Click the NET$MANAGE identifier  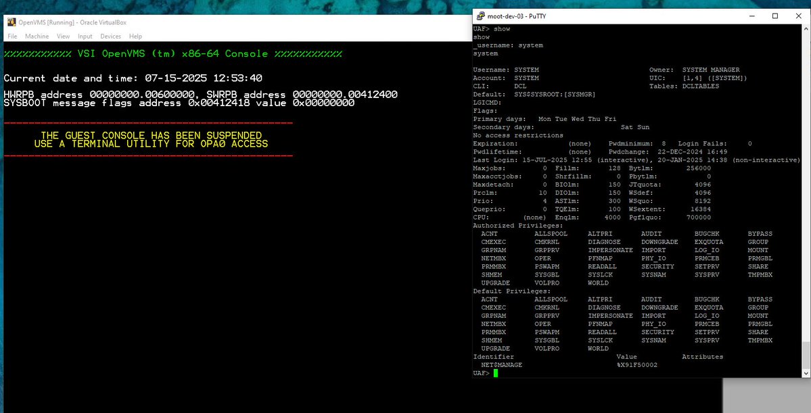502,365
